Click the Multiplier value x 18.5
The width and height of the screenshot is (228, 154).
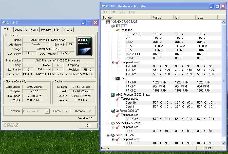[x=34, y=91]
